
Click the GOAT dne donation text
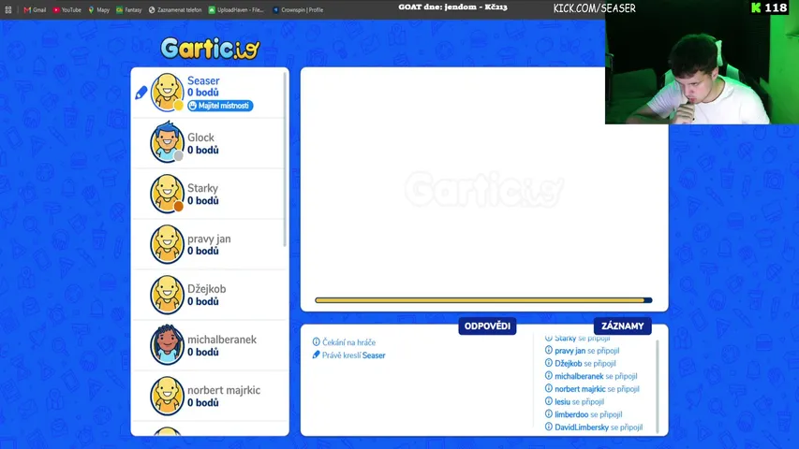point(452,7)
